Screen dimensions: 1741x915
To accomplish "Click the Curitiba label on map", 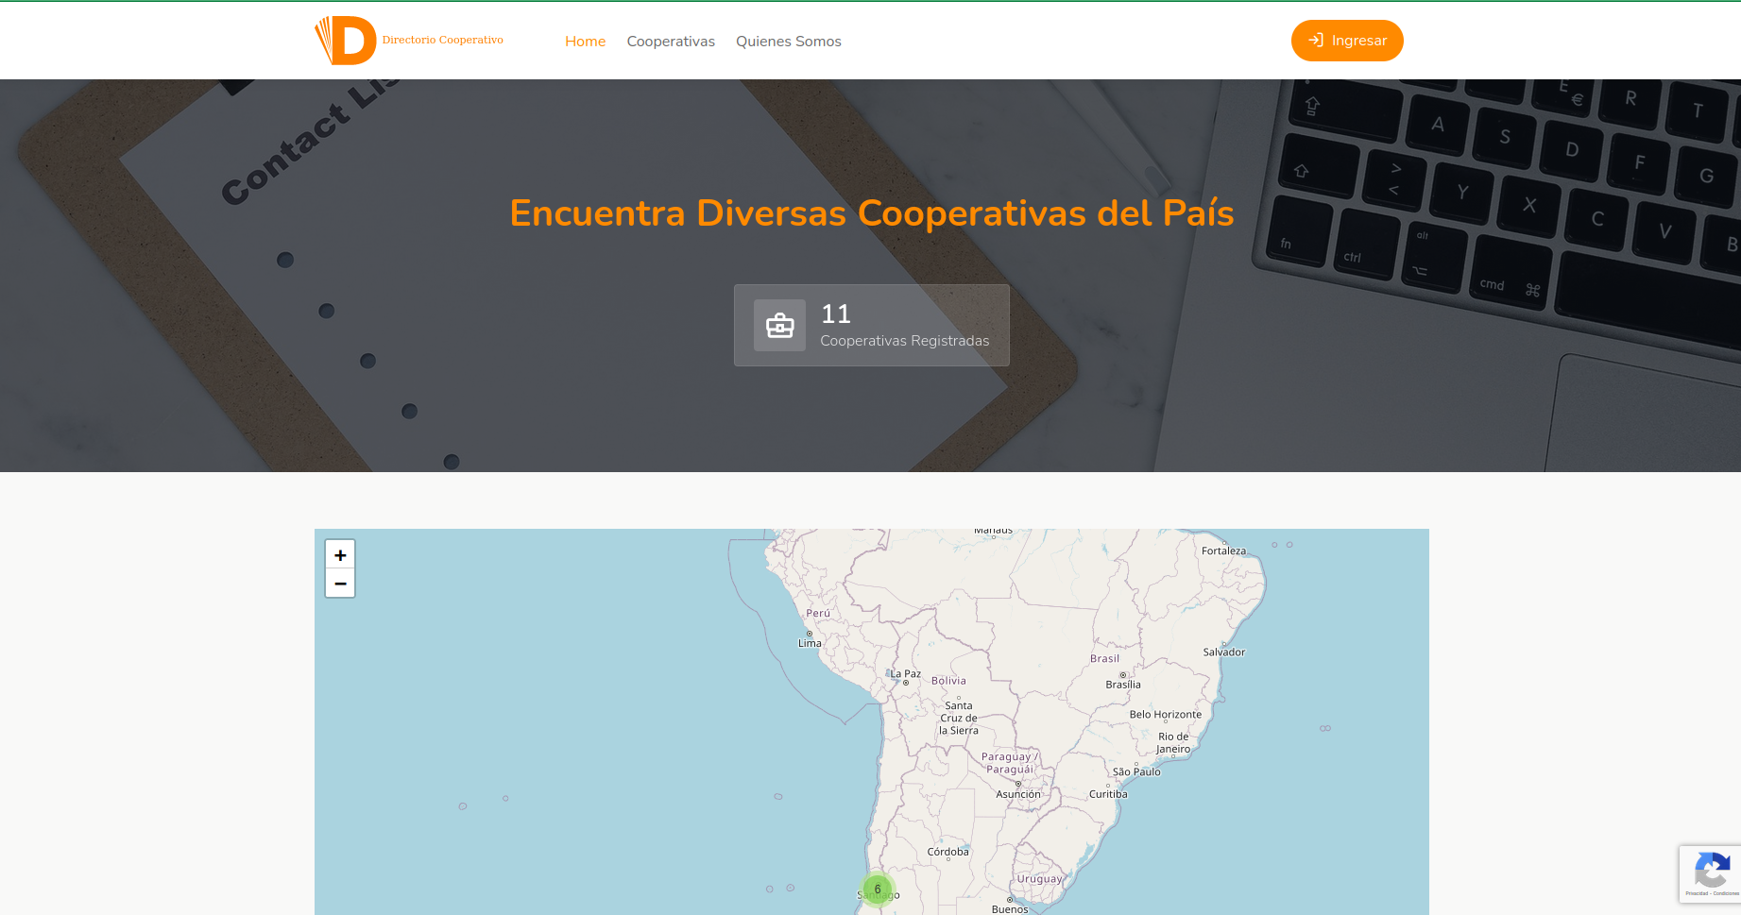I will click(x=1108, y=794).
